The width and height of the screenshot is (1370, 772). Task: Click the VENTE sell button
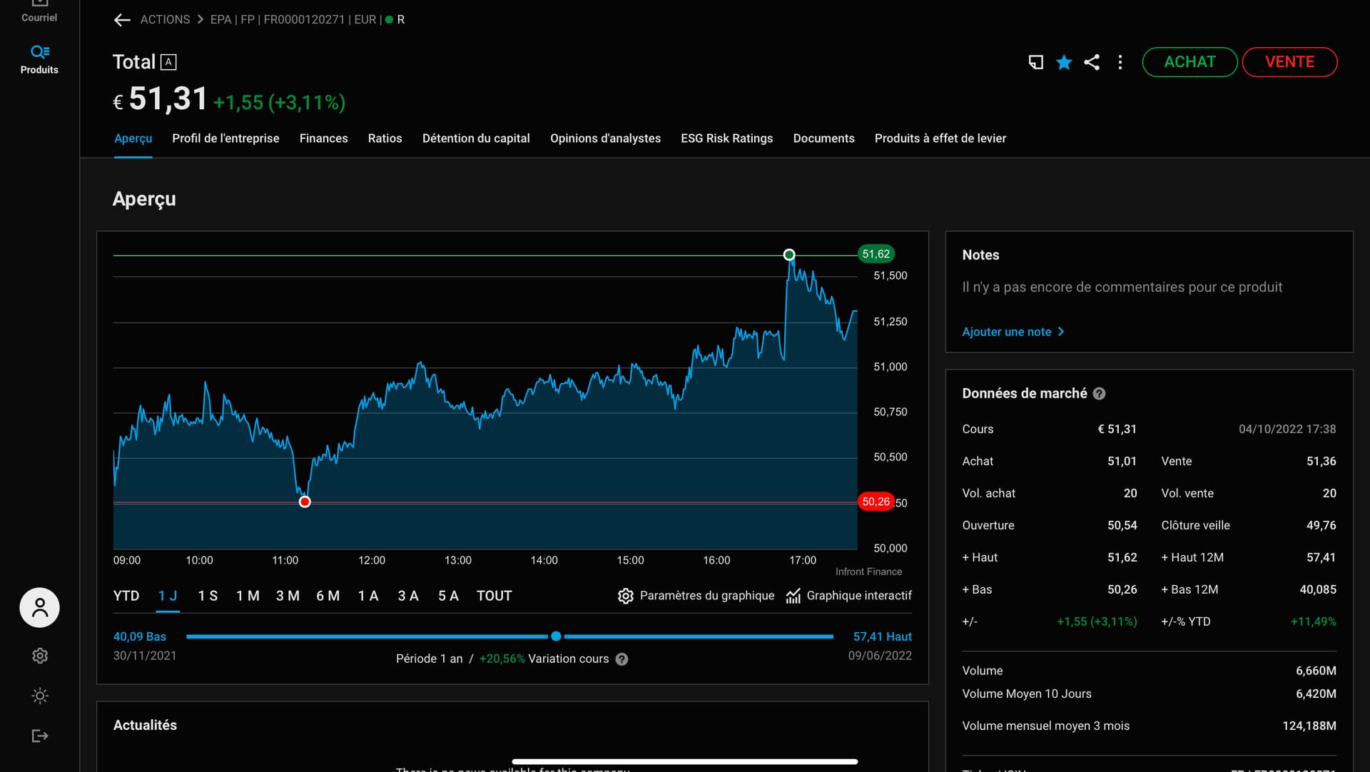[x=1289, y=62]
